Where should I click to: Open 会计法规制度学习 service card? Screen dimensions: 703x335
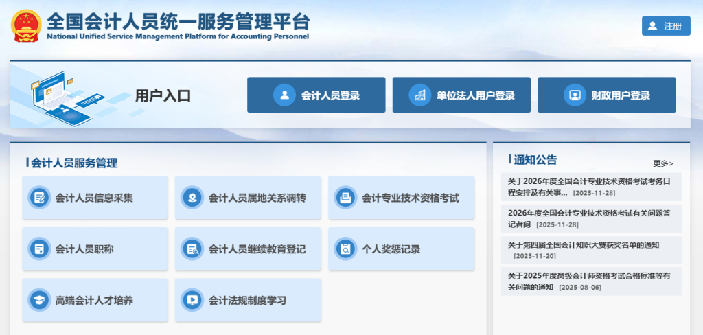(x=248, y=300)
